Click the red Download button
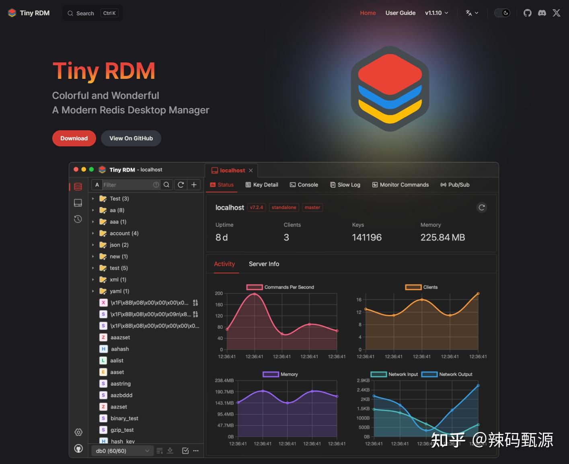This screenshot has height=464, width=569. tap(74, 138)
